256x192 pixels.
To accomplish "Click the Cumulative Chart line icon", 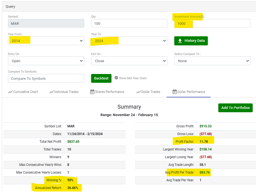I will point(10,92).
